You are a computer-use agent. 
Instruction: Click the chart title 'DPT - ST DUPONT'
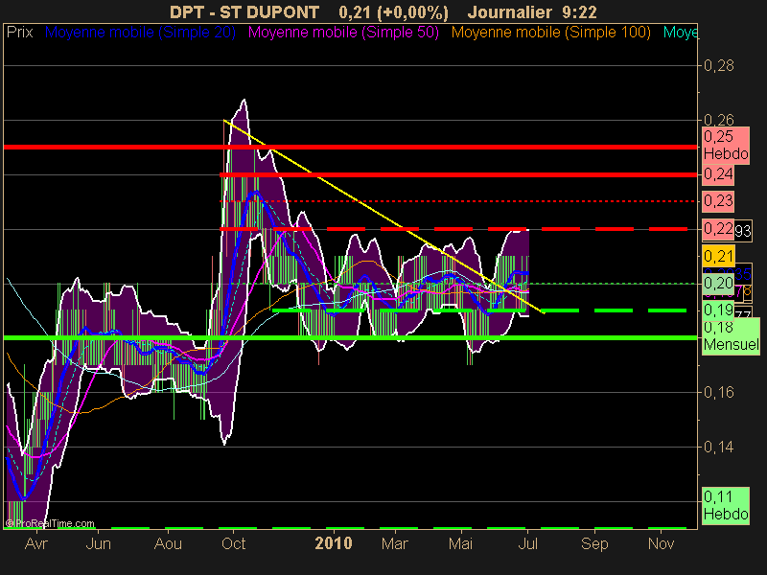[244, 11]
